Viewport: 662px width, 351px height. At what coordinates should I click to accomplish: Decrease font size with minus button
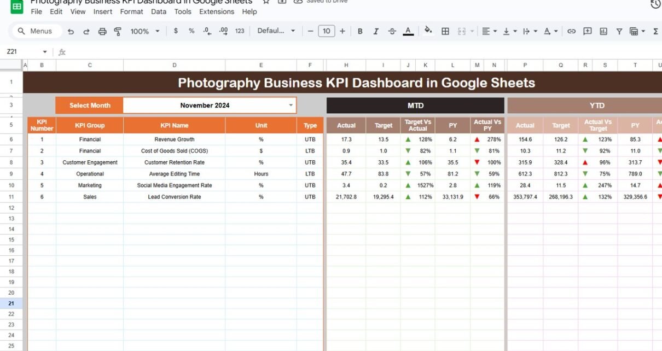tap(310, 31)
